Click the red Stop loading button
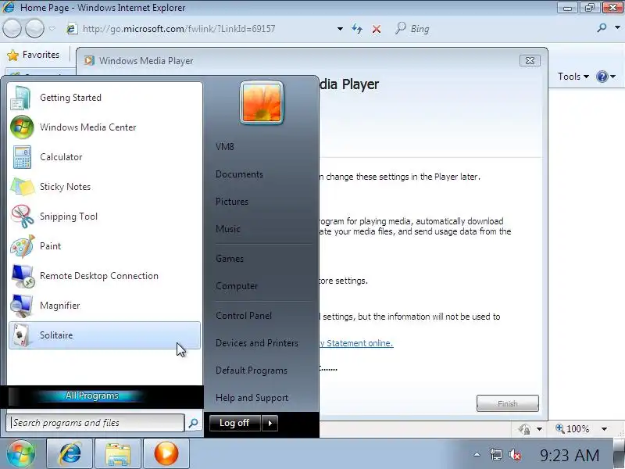The width and height of the screenshot is (625, 469). 377,29
